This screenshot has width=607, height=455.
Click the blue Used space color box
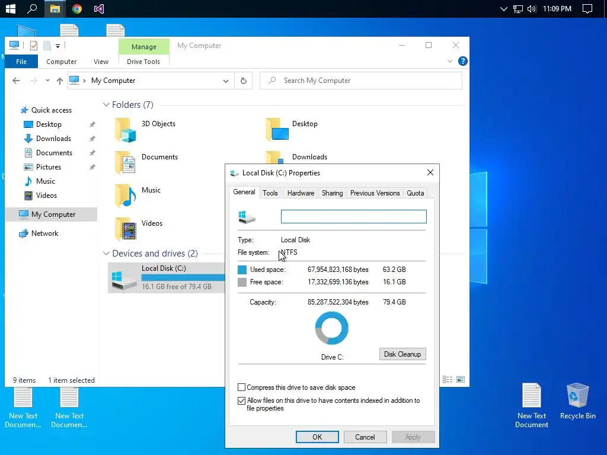pyautogui.click(x=242, y=270)
